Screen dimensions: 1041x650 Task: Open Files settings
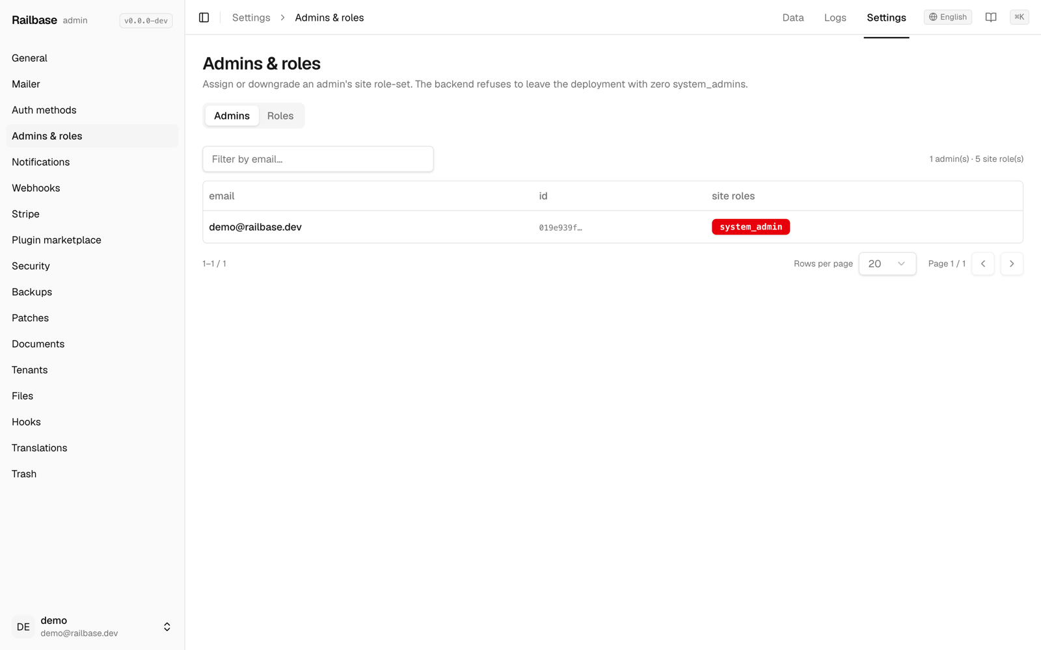(x=92, y=396)
